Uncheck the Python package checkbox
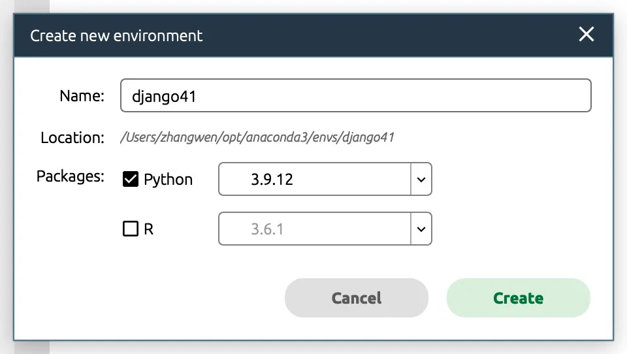Image resolution: width=627 pixels, height=354 pixels. pos(131,179)
